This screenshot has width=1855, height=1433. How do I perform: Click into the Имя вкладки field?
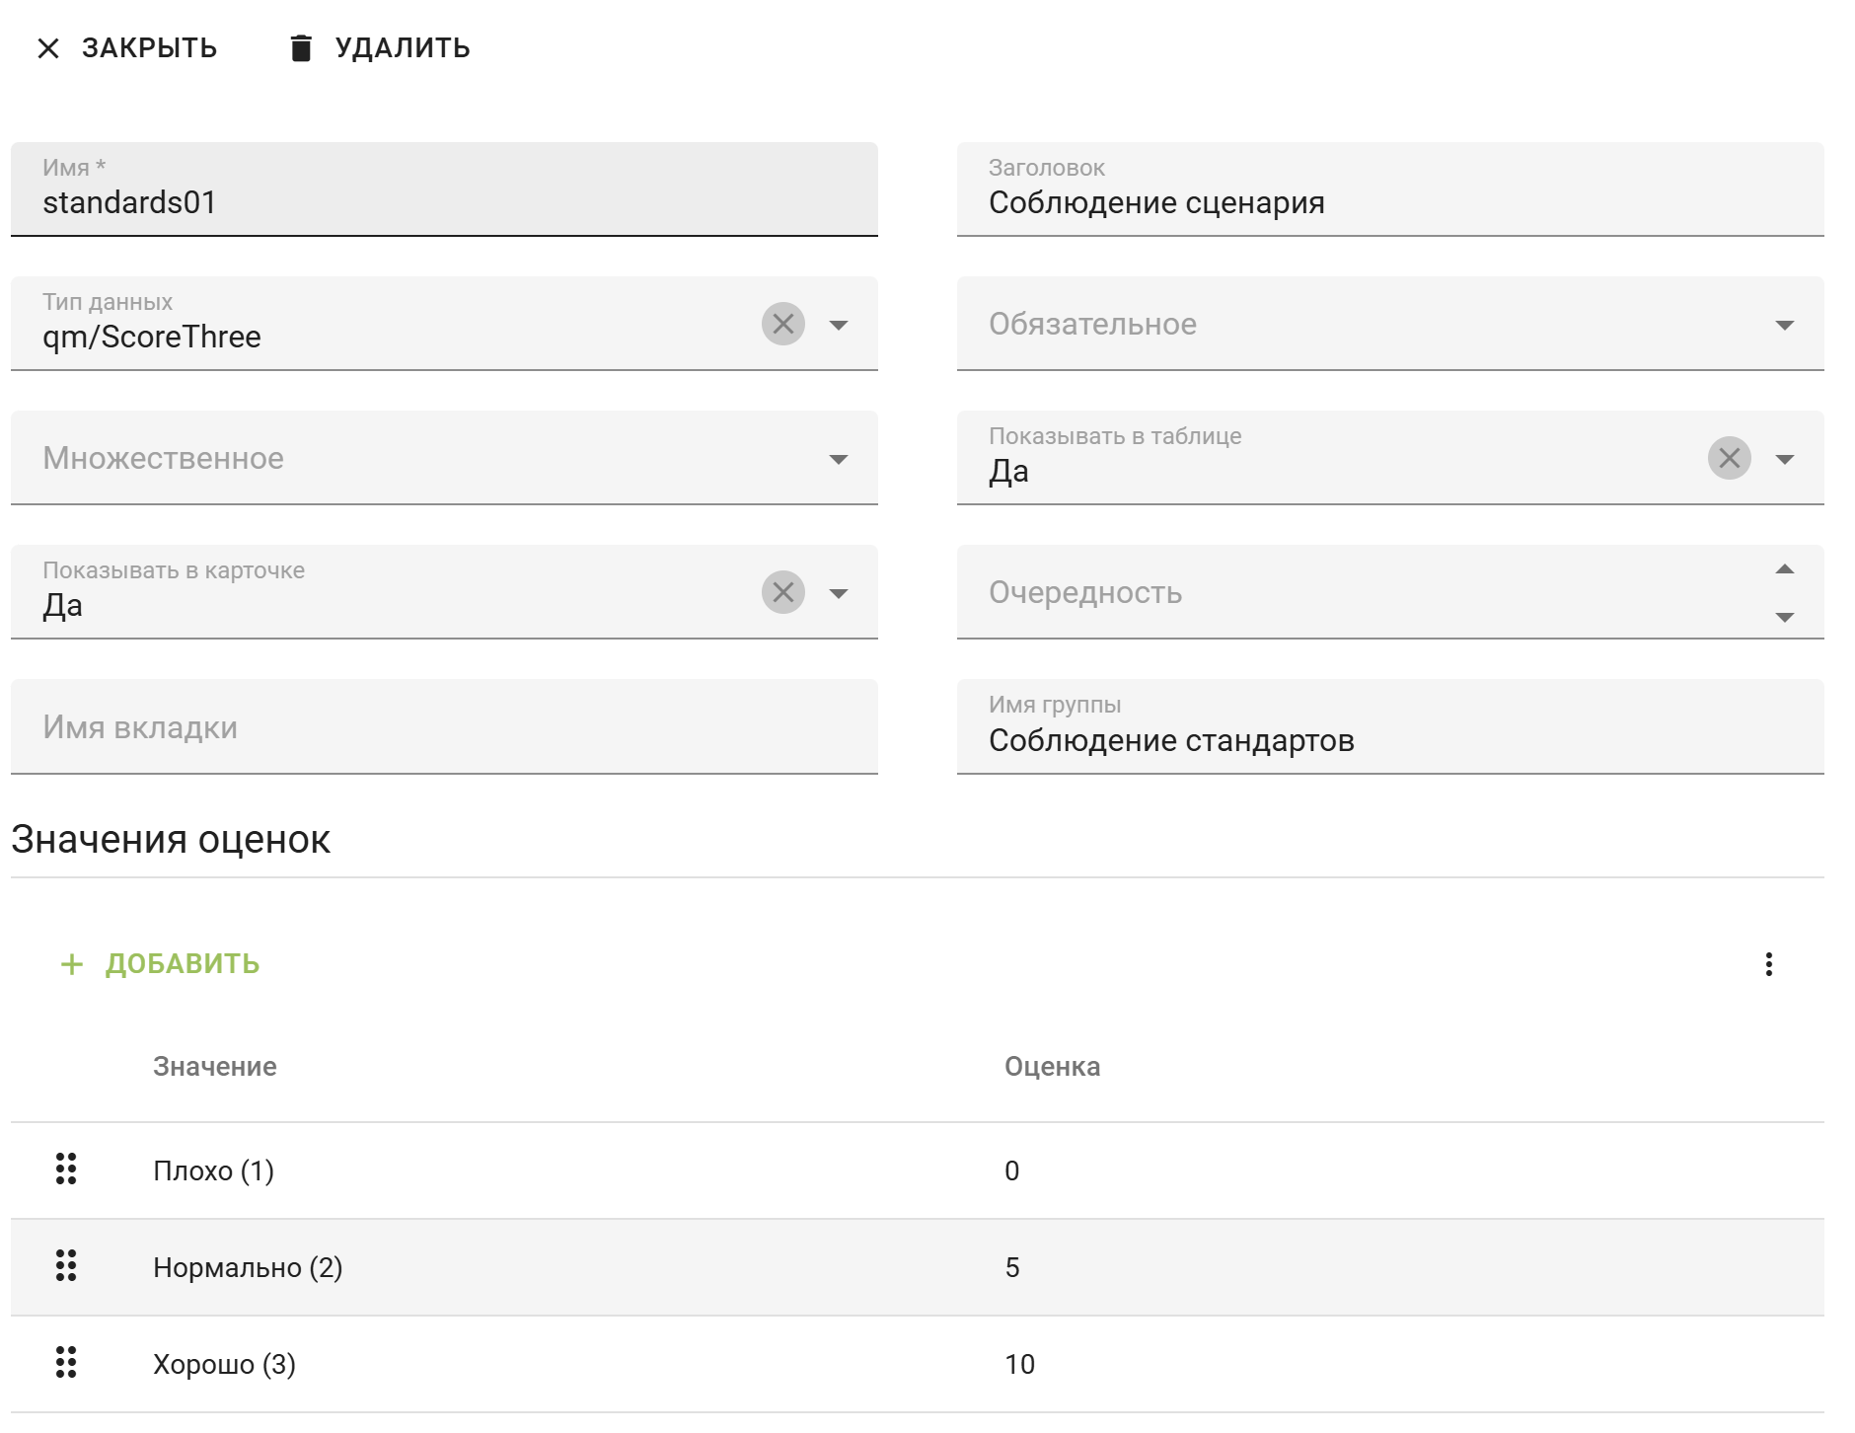pos(444,727)
